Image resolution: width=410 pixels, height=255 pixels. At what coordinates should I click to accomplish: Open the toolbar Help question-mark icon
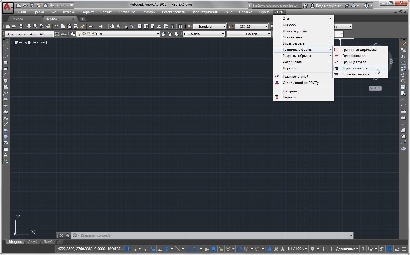coord(180,26)
